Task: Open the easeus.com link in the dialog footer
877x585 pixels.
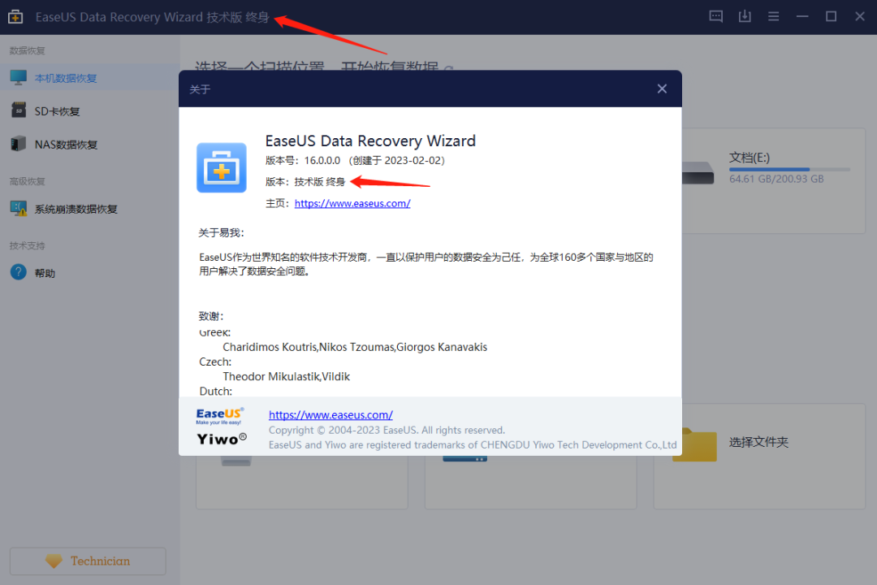Action: coord(330,415)
